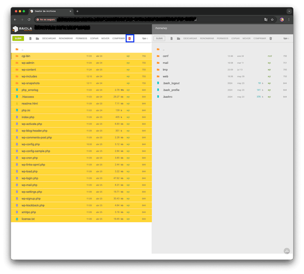The width and height of the screenshot is (304, 274).
Task: Select index.php file
Action: point(81,117)
